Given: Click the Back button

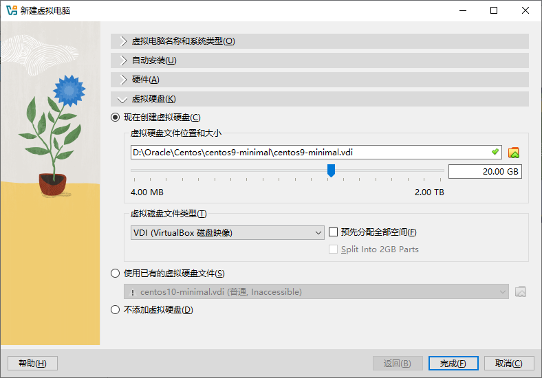Looking at the screenshot, I should tap(398, 363).
